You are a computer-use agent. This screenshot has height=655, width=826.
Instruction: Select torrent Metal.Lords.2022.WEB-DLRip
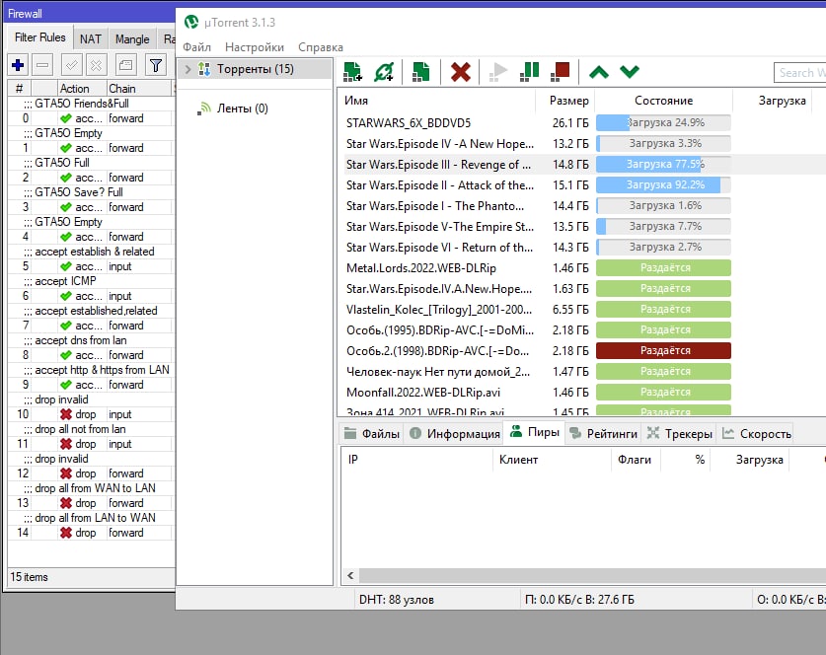[x=421, y=268]
